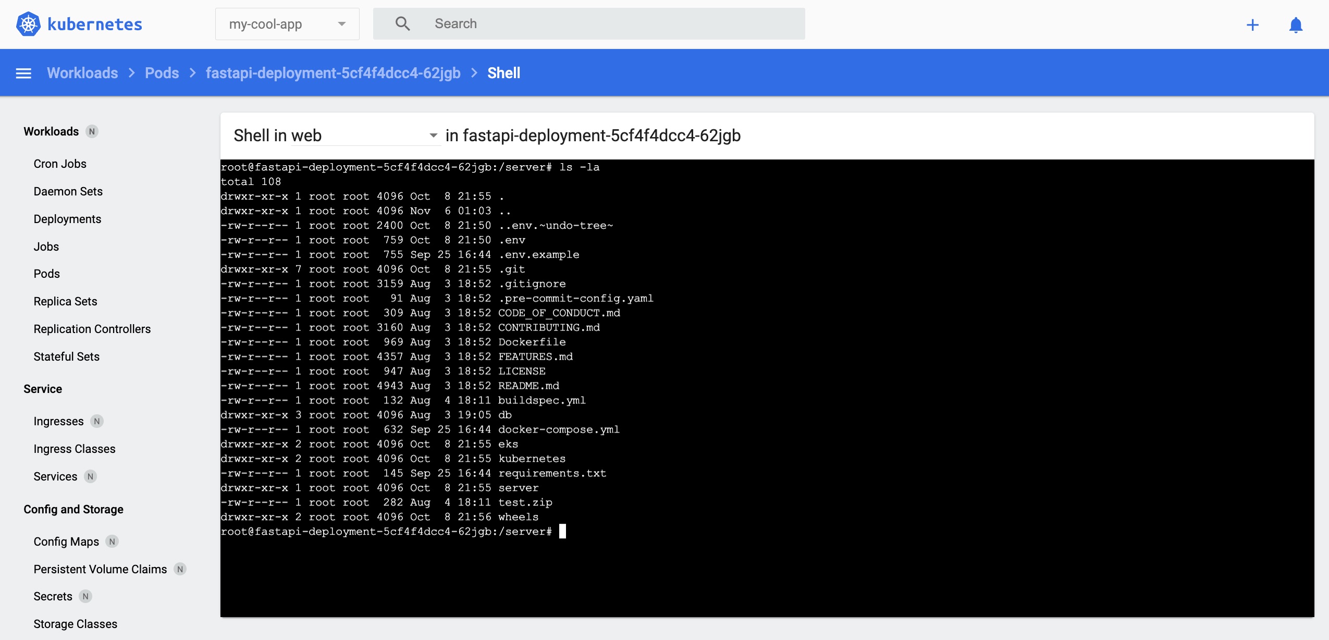Click the Kubernetes logo icon
The width and height of the screenshot is (1329, 640).
click(31, 23)
